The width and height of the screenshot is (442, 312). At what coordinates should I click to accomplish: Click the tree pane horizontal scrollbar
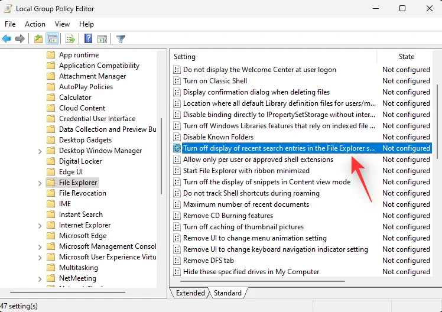tap(67, 292)
